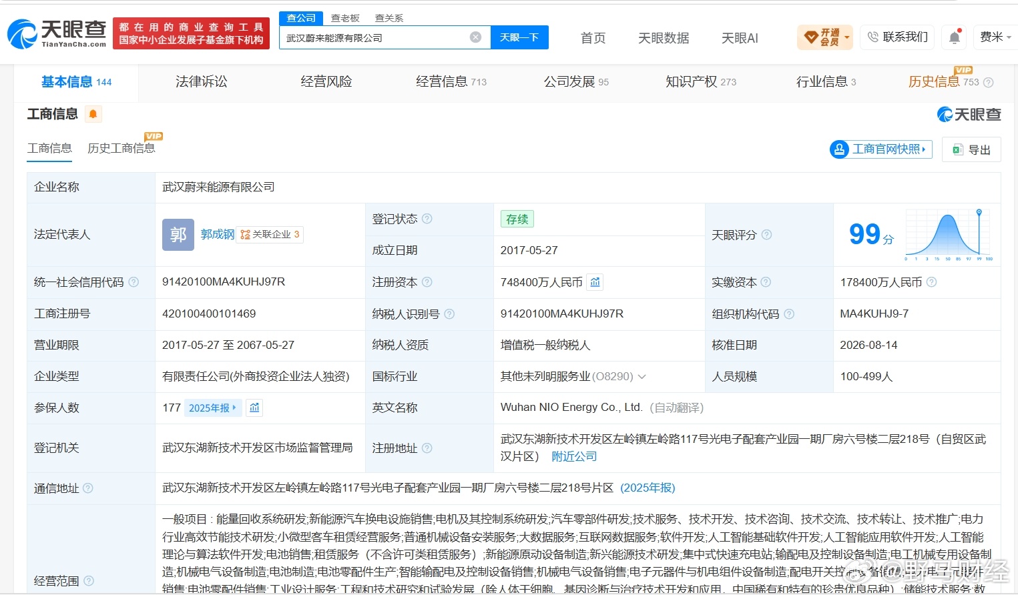This screenshot has height=595, width=1018.
Task: Switch to the 法律诉讼 tab
Action: pyautogui.click(x=201, y=81)
